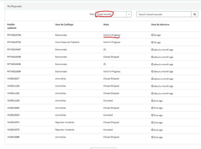
Task: Open incident INC0011129
Action: (13, 101)
